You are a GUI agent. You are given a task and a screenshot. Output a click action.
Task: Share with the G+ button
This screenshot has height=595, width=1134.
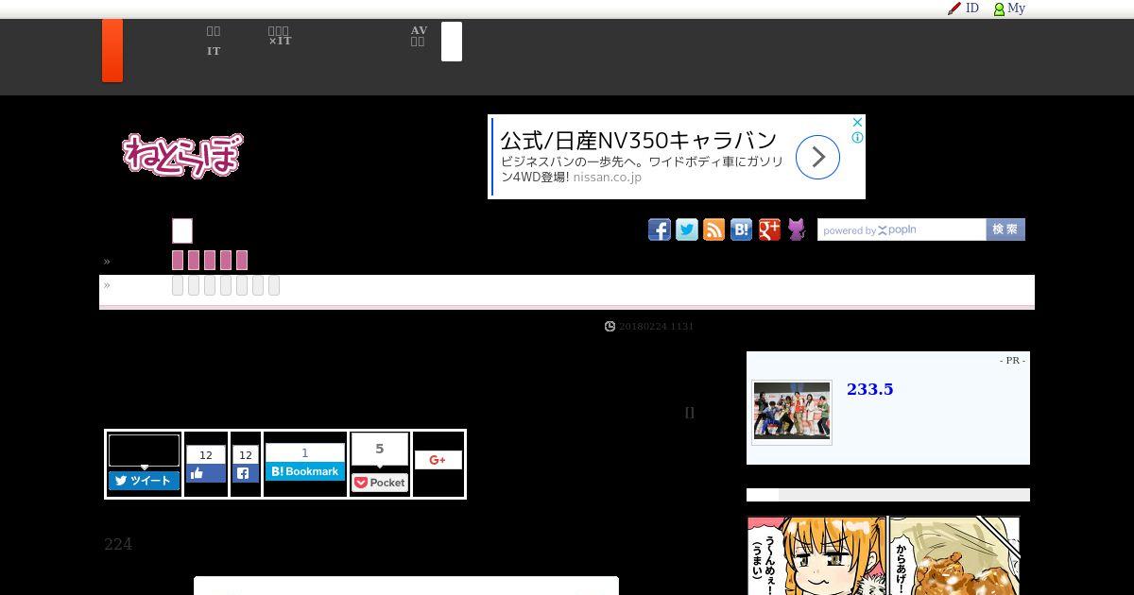click(438, 460)
